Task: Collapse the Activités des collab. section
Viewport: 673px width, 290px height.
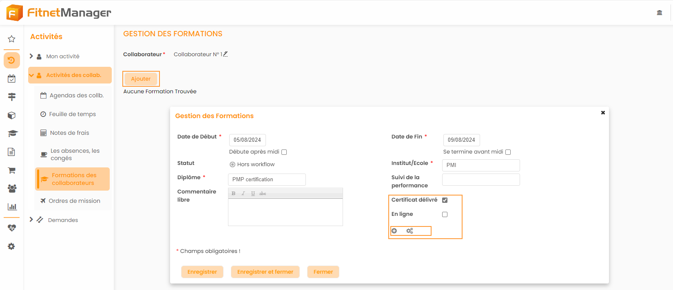Action: (x=31, y=75)
